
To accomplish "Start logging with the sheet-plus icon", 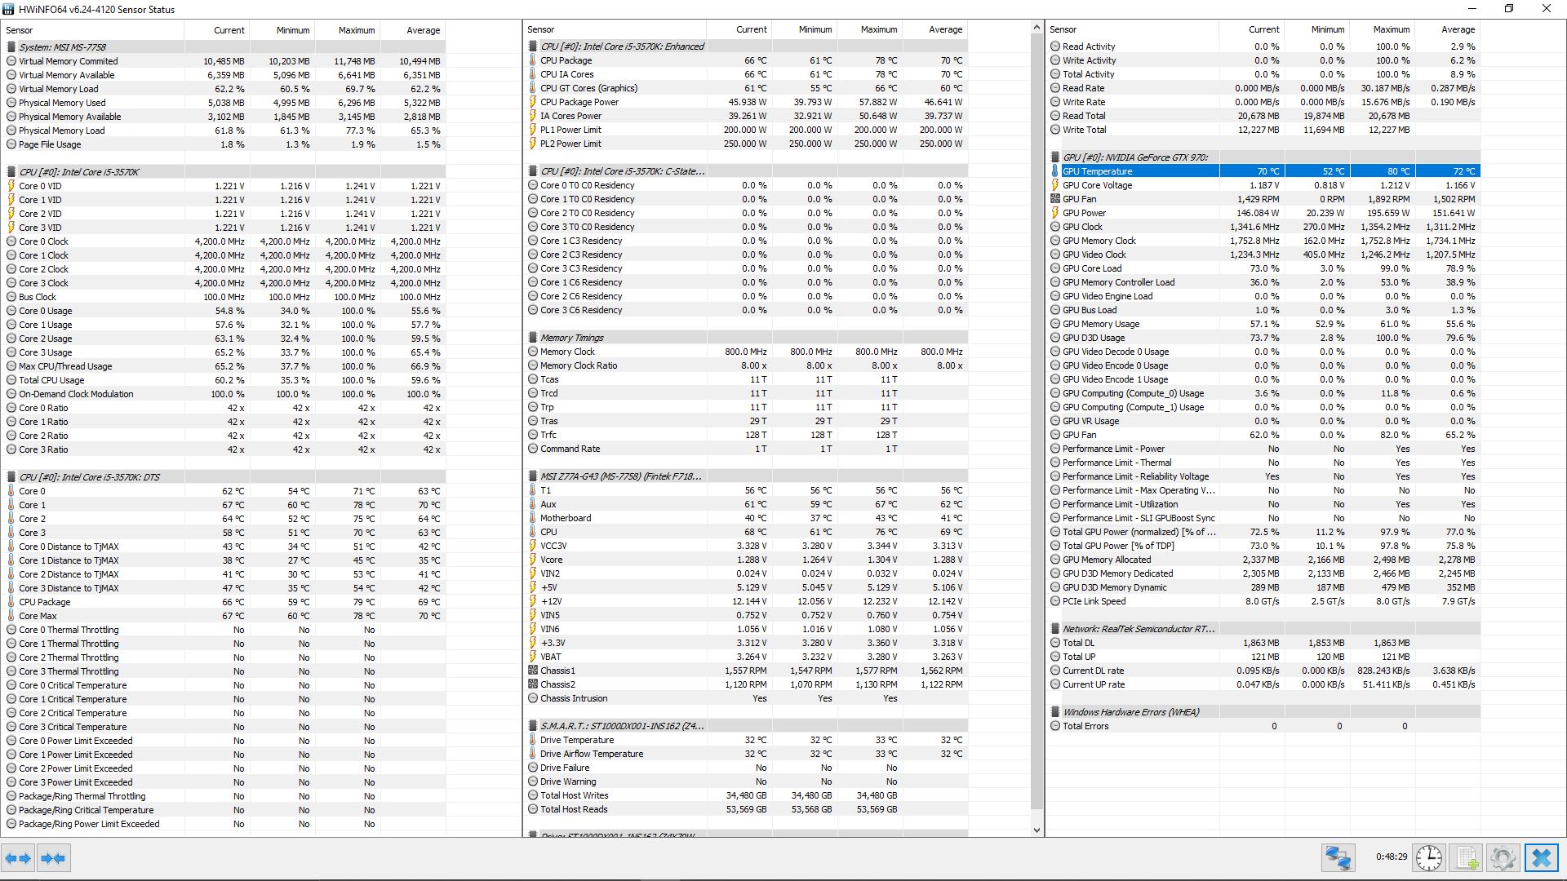I will 1467,858.
